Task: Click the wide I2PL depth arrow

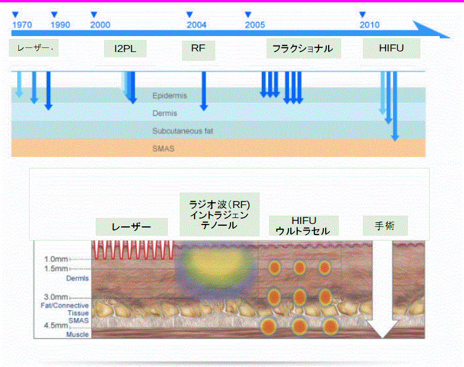Action: tap(129, 87)
